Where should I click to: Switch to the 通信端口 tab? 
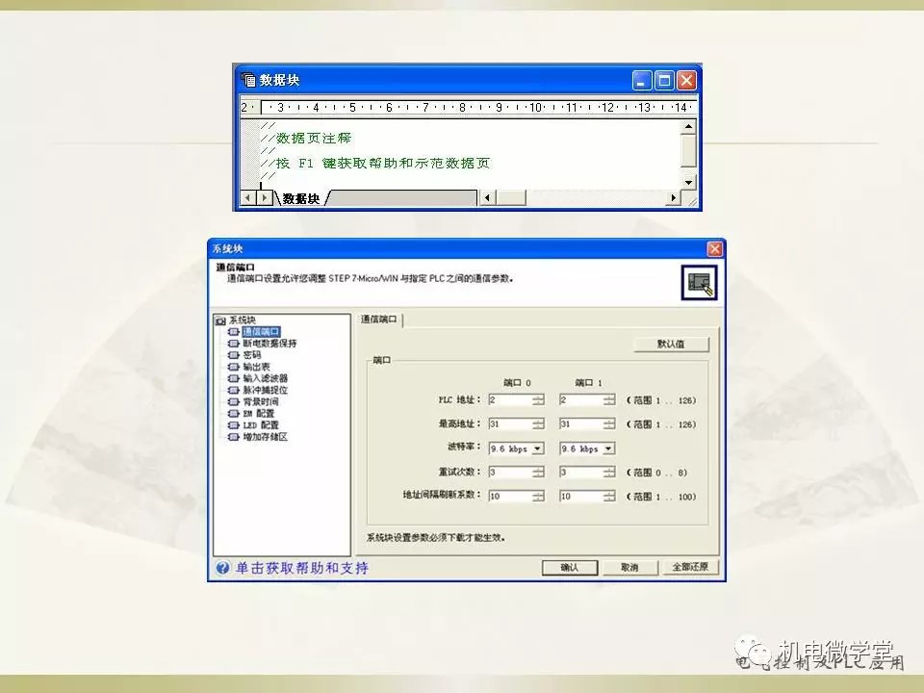pos(379,319)
